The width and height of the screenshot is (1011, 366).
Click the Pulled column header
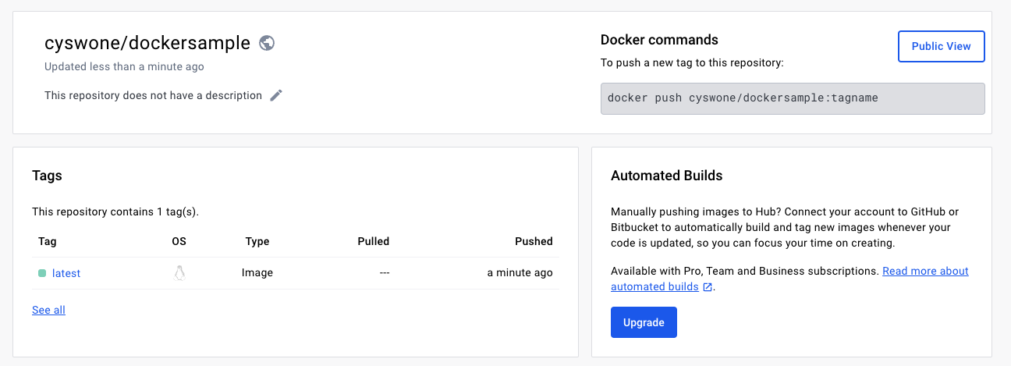[373, 241]
